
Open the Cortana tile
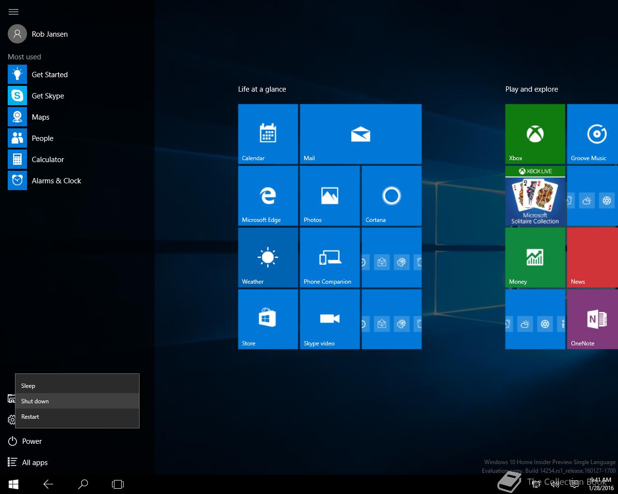pos(392,196)
